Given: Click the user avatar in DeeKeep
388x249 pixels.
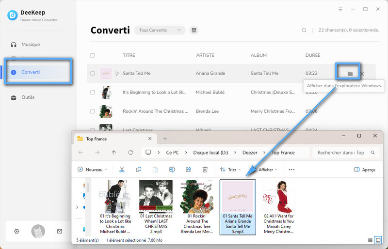Looking at the screenshot, I should click(x=38, y=232).
